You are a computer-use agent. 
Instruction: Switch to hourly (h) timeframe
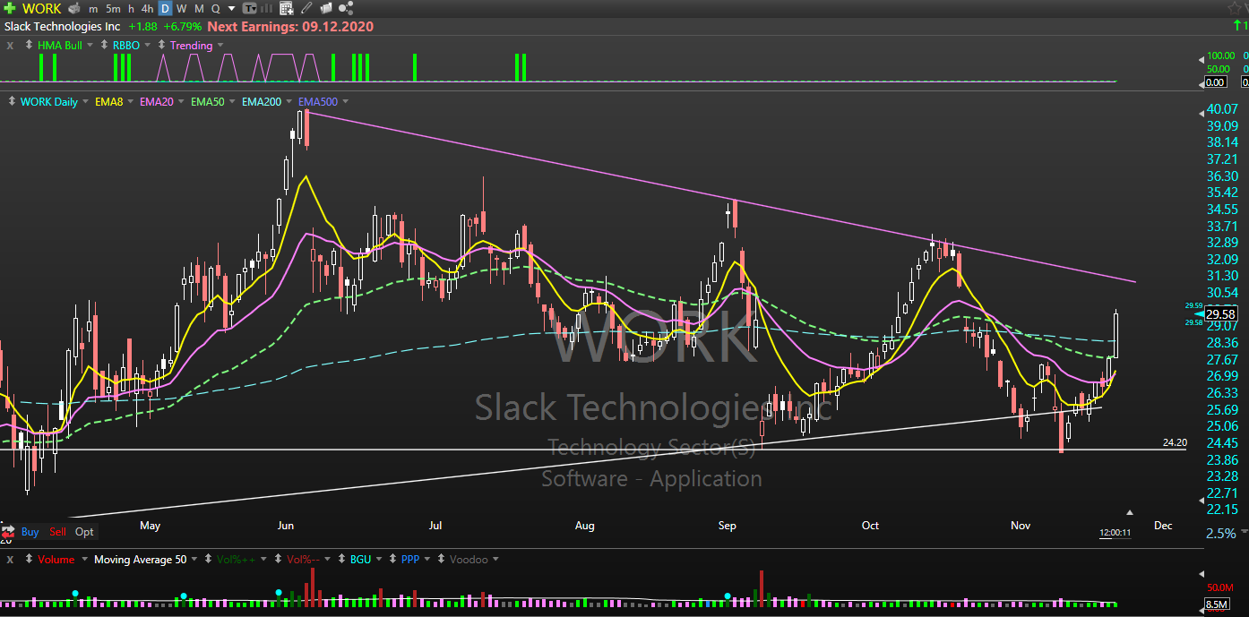pyautogui.click(x=131, y=9)
